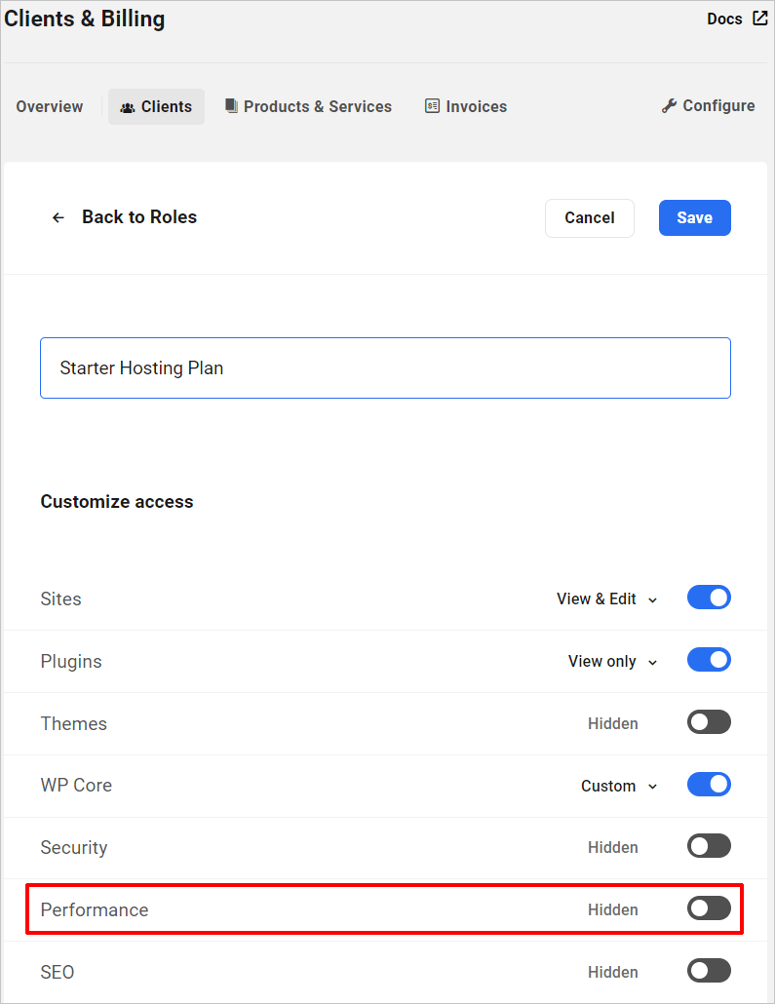Turn on the SEO toggle

709,970
